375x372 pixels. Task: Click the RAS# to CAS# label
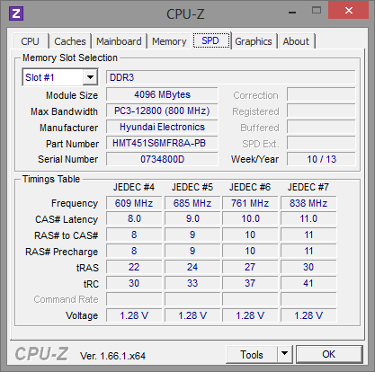pos(67,235)
